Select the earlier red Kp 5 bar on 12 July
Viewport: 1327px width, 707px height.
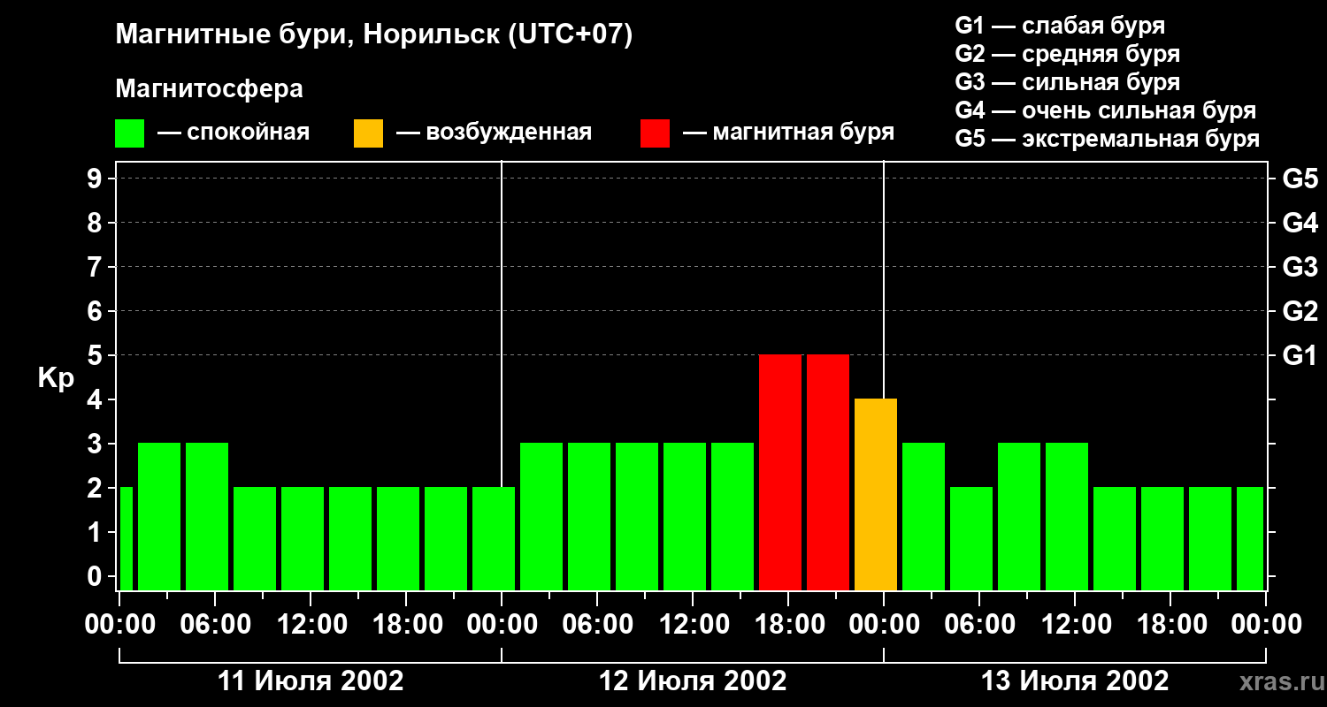coord(780,472)
